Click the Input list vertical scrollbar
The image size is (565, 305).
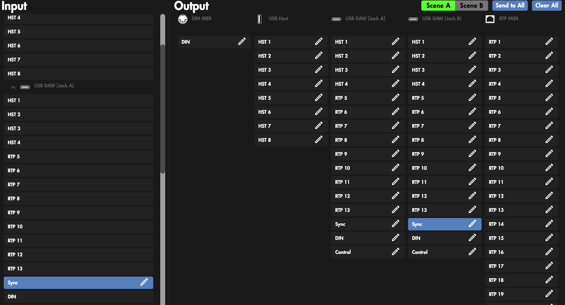tap(163, 107)
